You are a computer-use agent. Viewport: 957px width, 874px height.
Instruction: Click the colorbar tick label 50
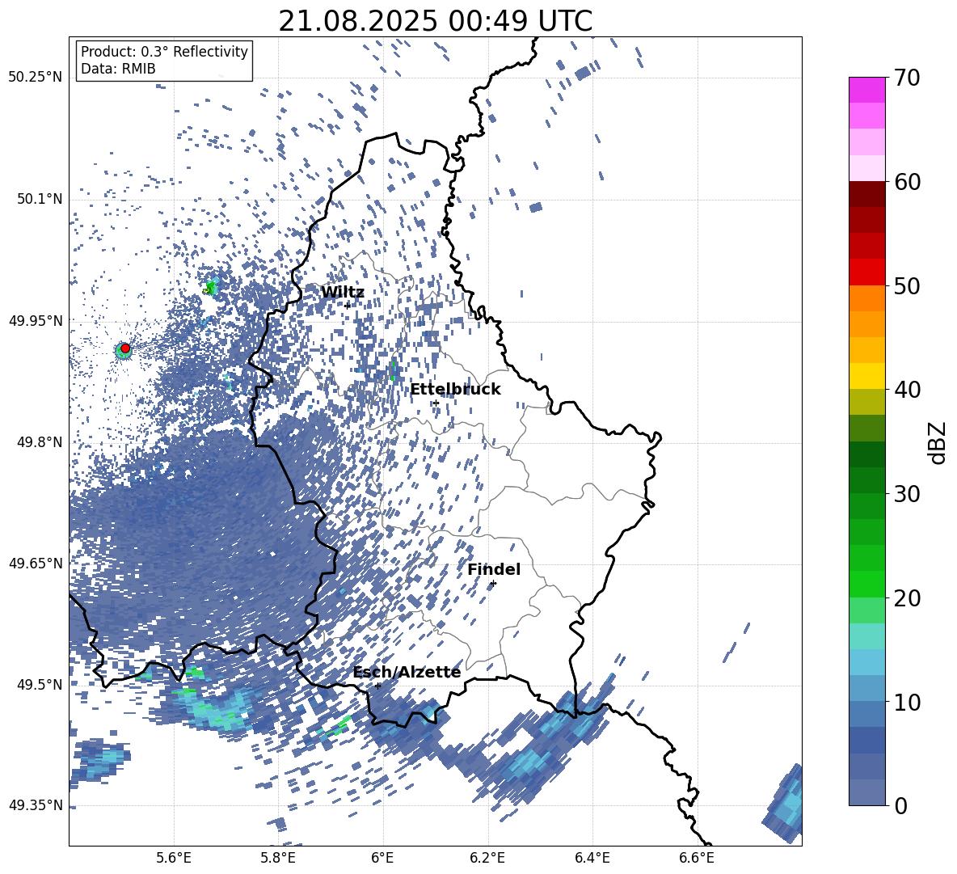tap(907, 286)
